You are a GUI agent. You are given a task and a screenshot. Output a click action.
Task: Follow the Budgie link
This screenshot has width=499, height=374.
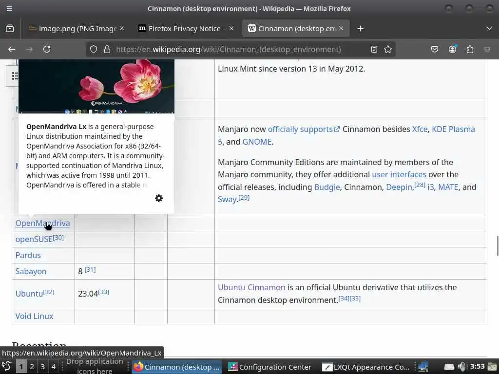pos(327,187)
